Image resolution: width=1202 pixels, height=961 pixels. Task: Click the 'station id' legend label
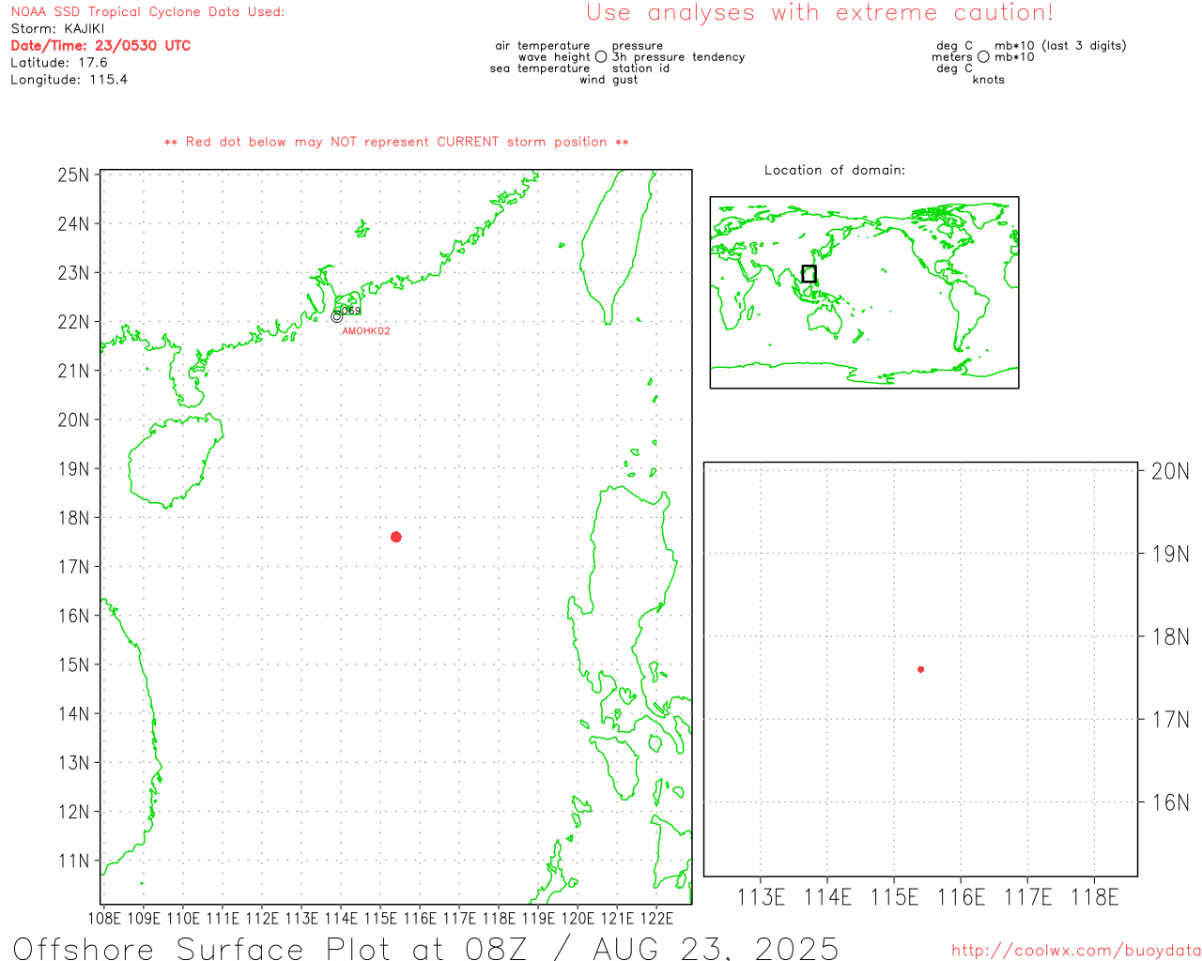[641, 69]
